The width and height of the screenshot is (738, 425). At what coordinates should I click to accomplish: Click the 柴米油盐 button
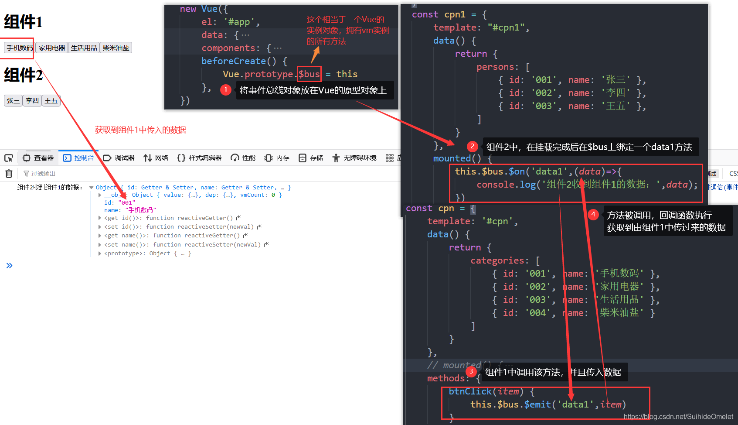pyautogui.click(x=116, y=48)
